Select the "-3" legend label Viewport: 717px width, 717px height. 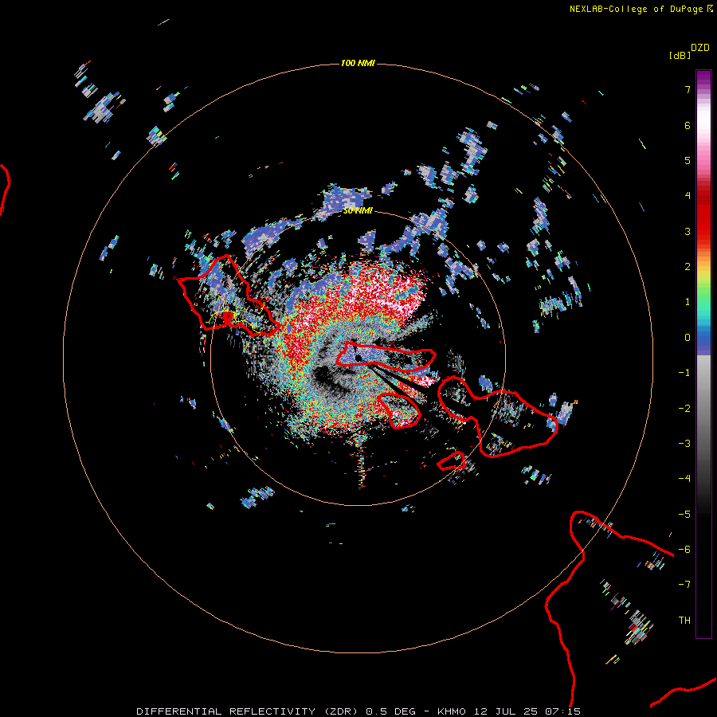(684, 444)
